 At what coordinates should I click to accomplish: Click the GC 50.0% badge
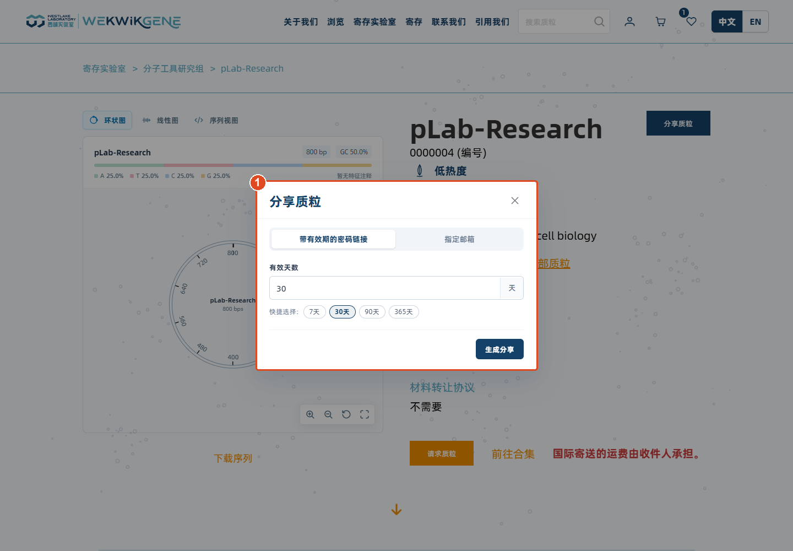(x=354, y=152)
